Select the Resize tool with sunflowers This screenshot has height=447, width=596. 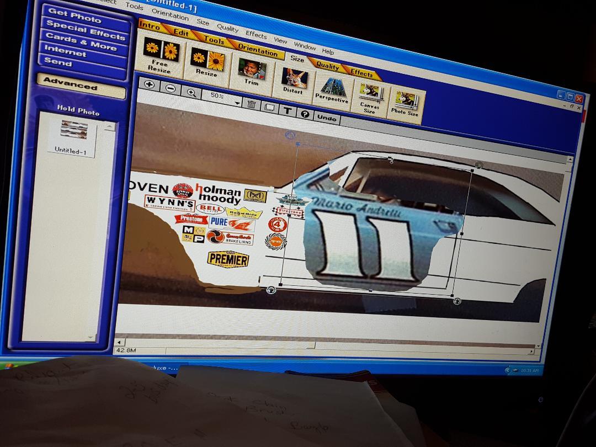point(207,62)
